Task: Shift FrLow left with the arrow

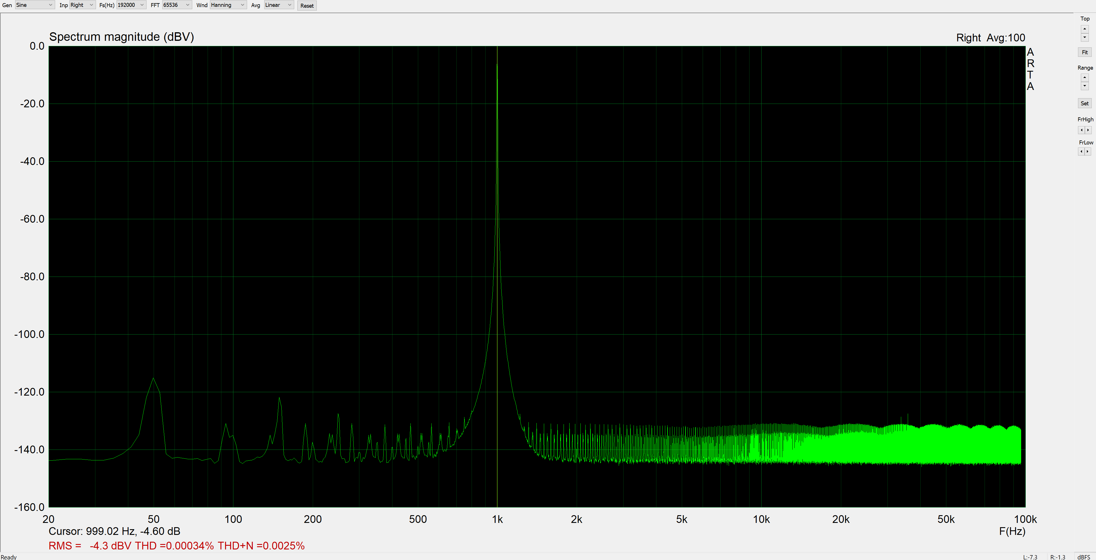Action: click(1081, 151)
